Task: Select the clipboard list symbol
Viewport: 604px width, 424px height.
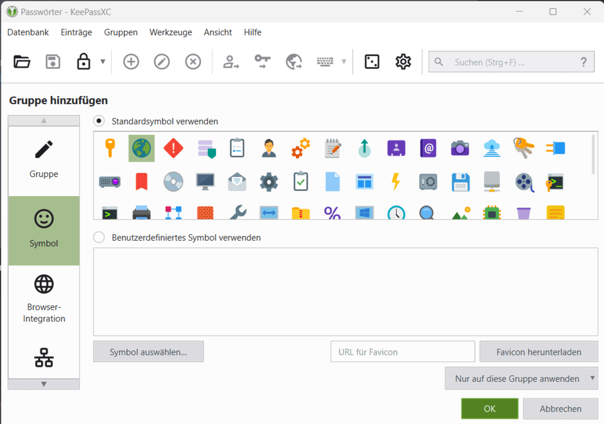Action: click(237, 148)
